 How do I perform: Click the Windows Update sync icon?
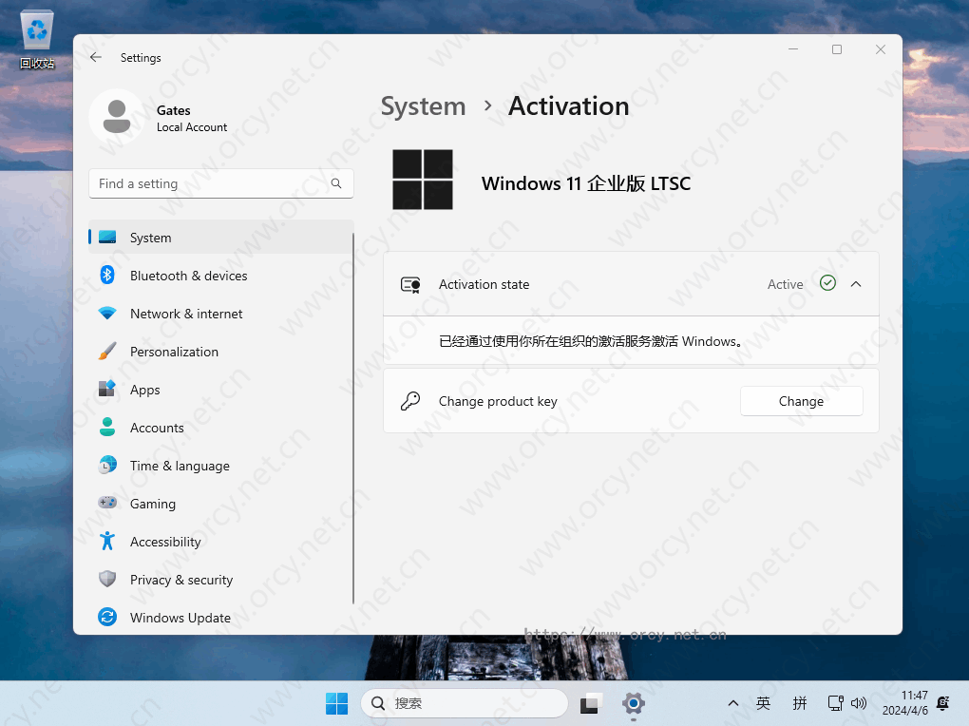[107, 617]
